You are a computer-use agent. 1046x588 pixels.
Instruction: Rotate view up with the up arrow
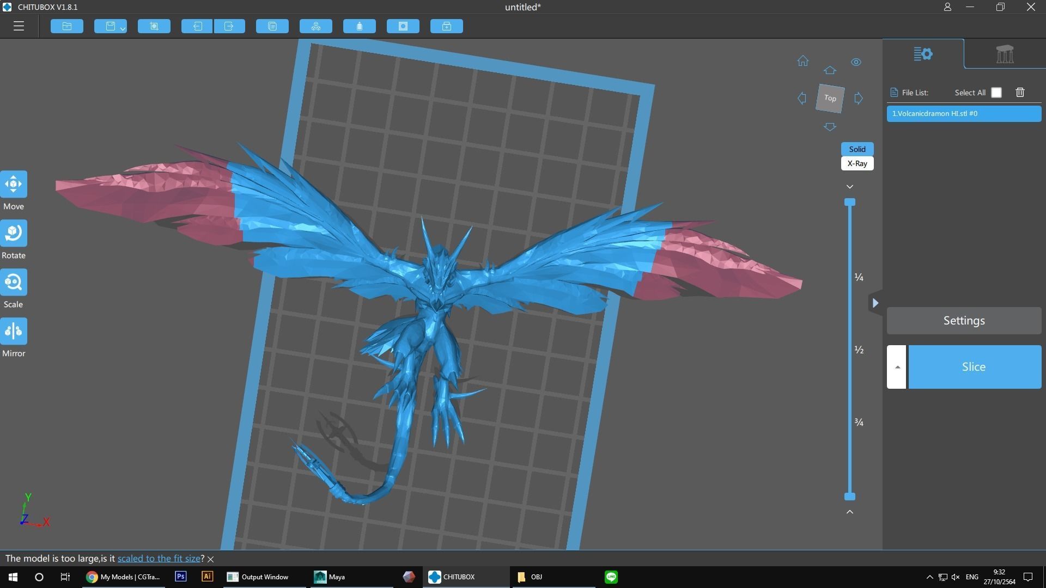pyautogui.click(x=830, y=70)
